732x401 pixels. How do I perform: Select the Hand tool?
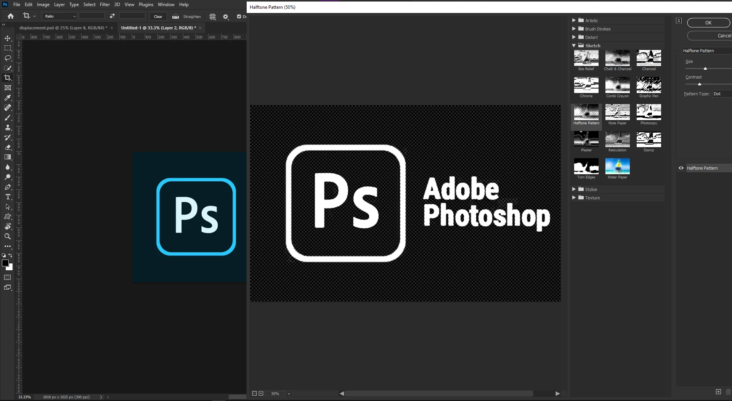[x=8, y=226]
